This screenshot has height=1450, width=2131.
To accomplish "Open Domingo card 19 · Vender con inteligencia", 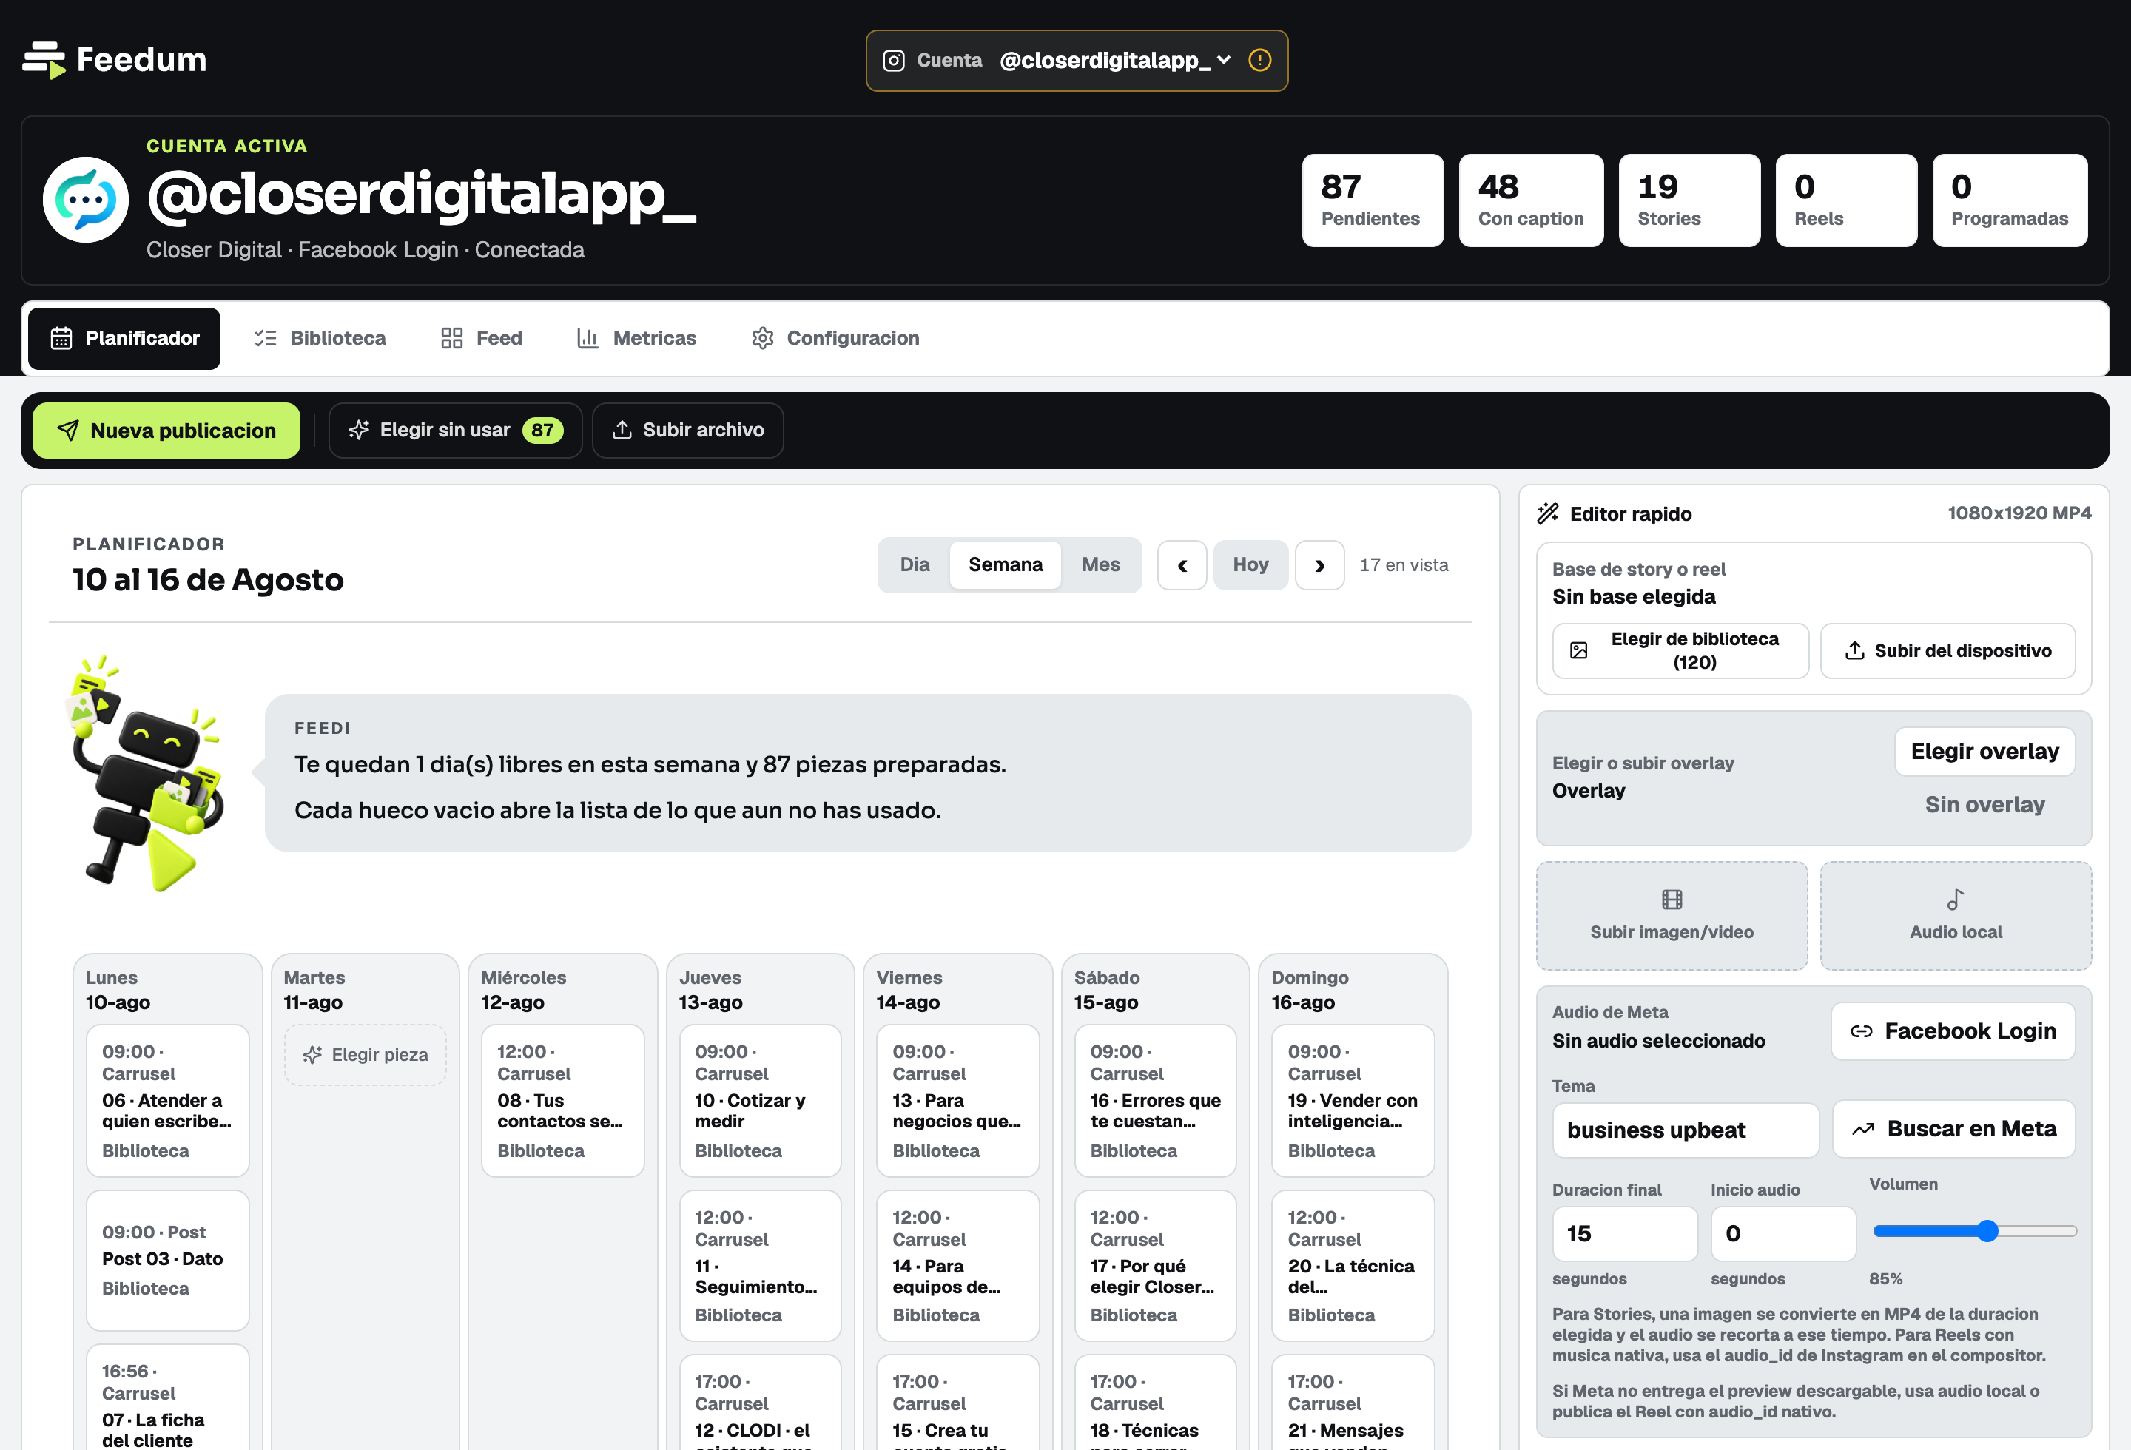I will point(1353,1101).
